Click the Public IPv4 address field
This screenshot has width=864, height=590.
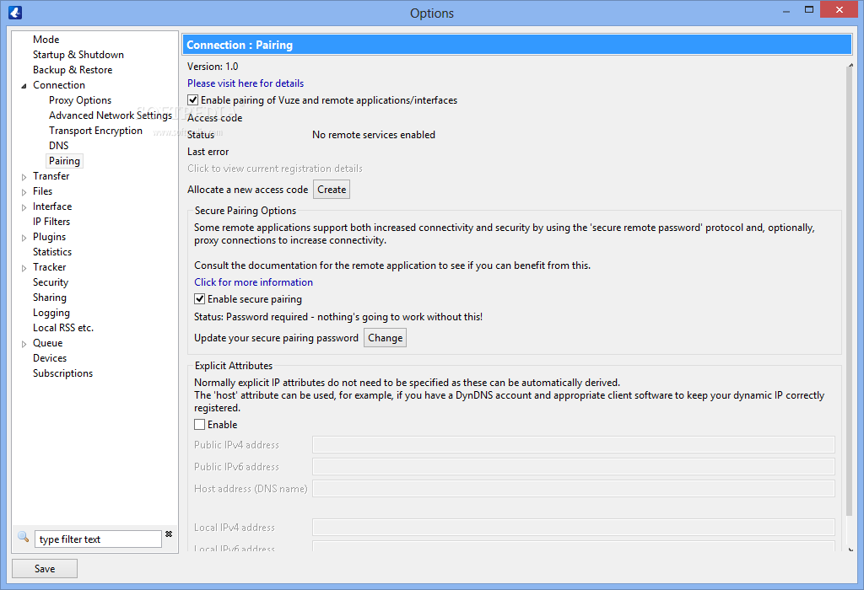[574, 445]
